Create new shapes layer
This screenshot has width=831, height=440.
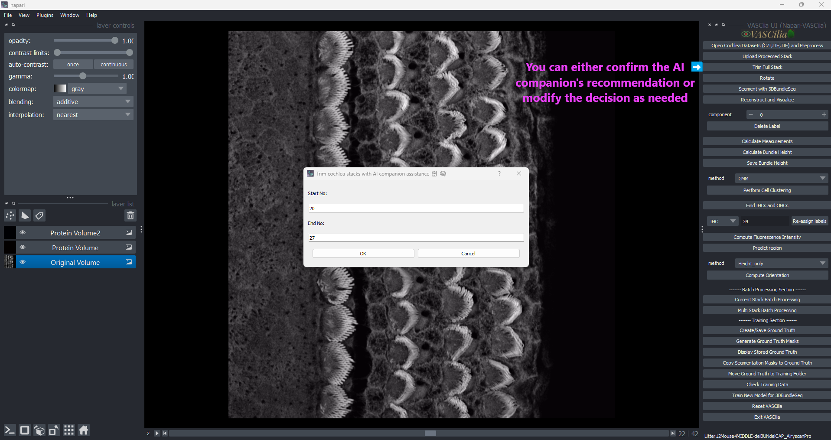tap(25, 215)
